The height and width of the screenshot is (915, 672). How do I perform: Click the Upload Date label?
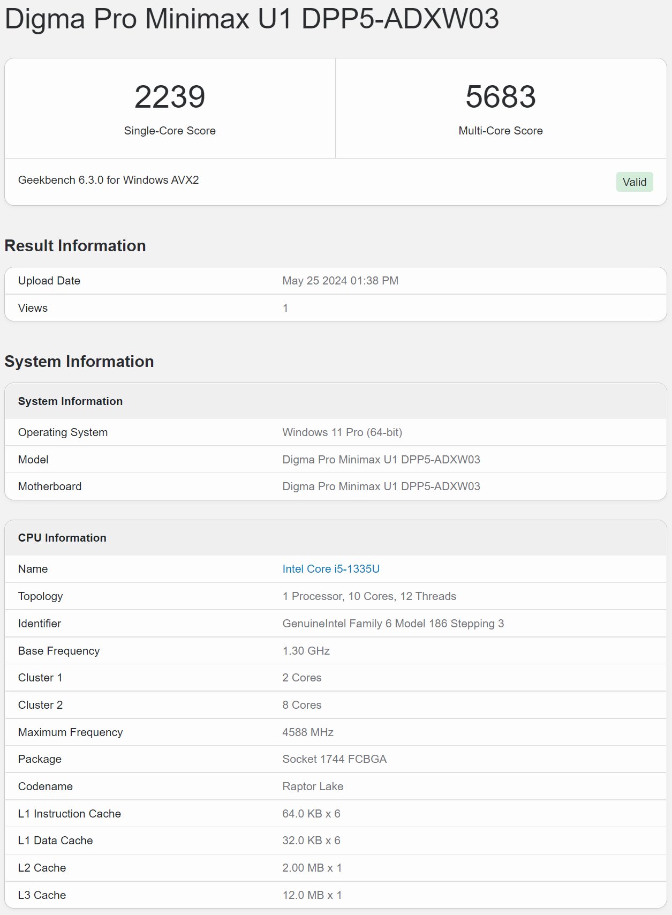[x=49, y=281]
